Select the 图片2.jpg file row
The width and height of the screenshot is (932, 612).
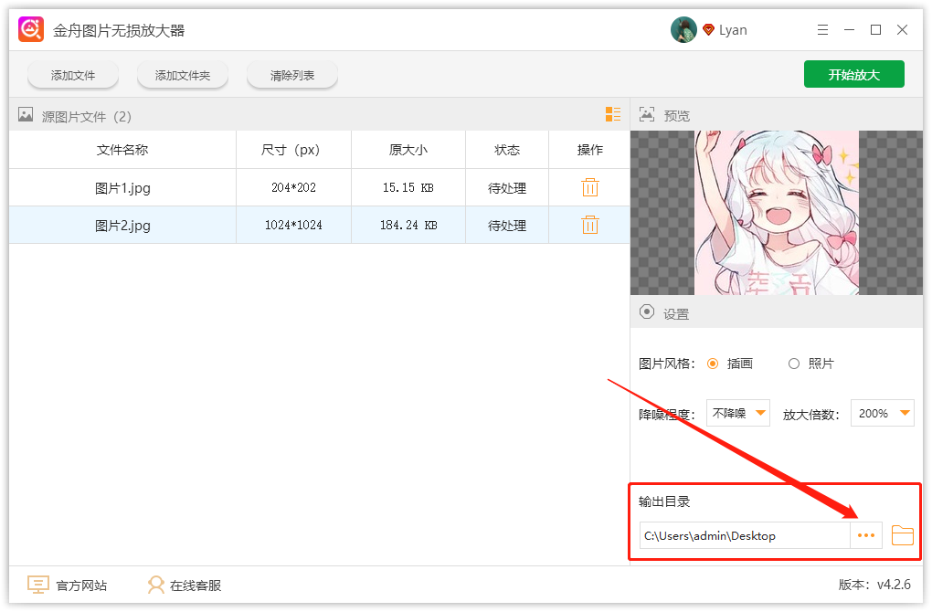pos(319,226)
